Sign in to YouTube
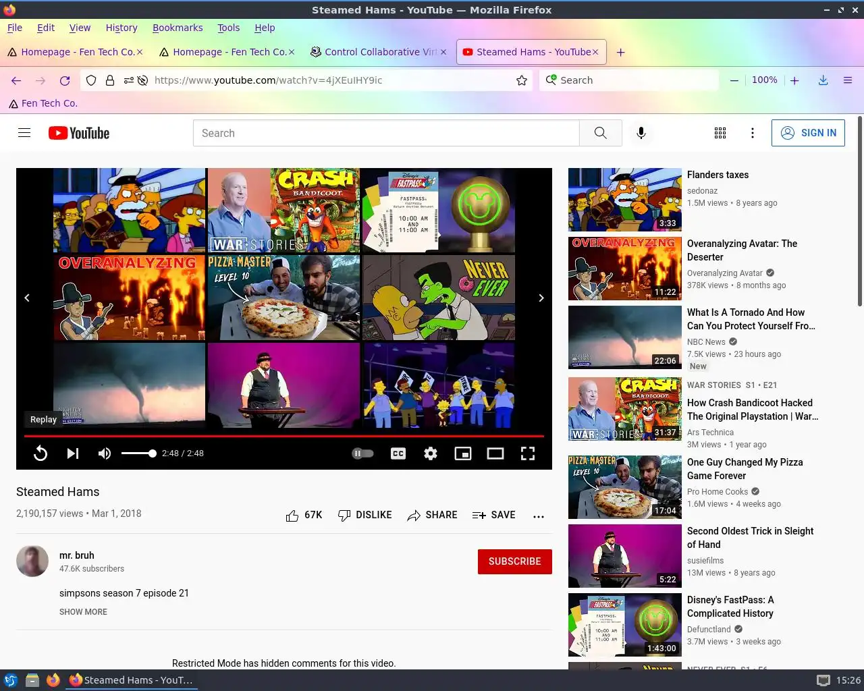 808,133
